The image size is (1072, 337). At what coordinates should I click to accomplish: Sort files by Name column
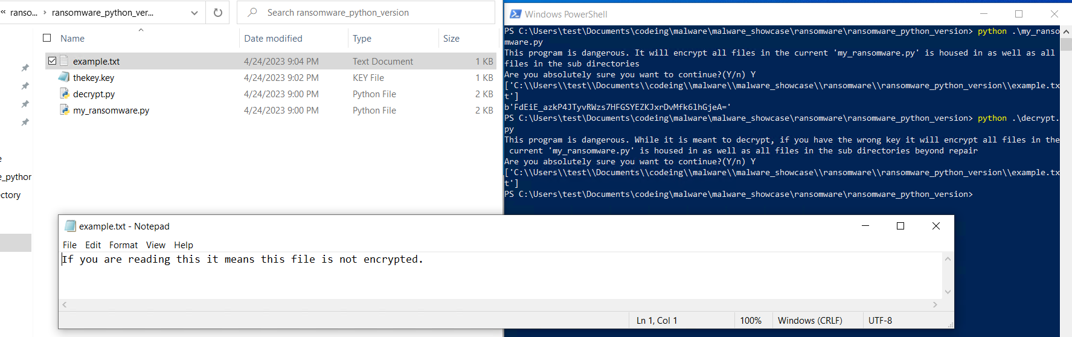coord(72,38)
